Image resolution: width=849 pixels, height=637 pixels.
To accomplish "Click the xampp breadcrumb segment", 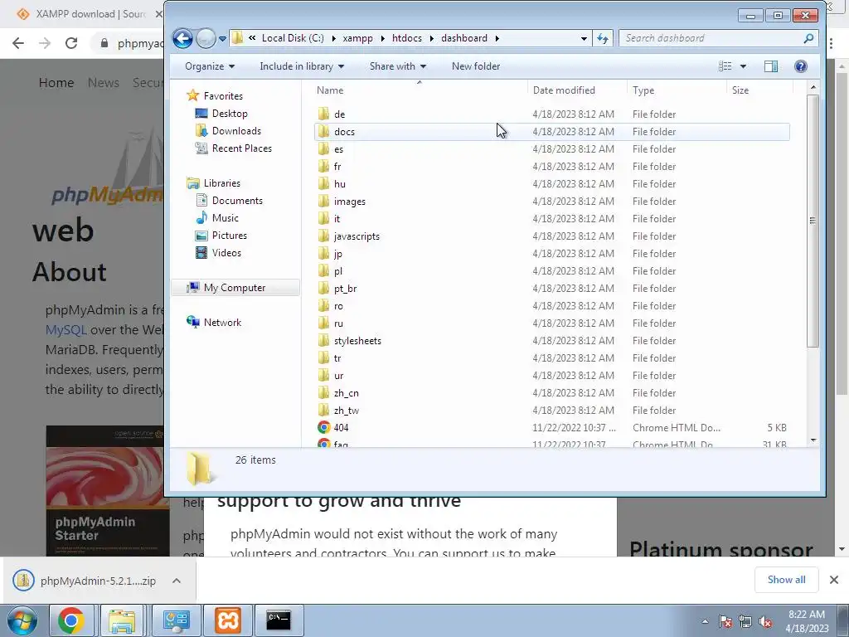I will (x=357, y=38).
